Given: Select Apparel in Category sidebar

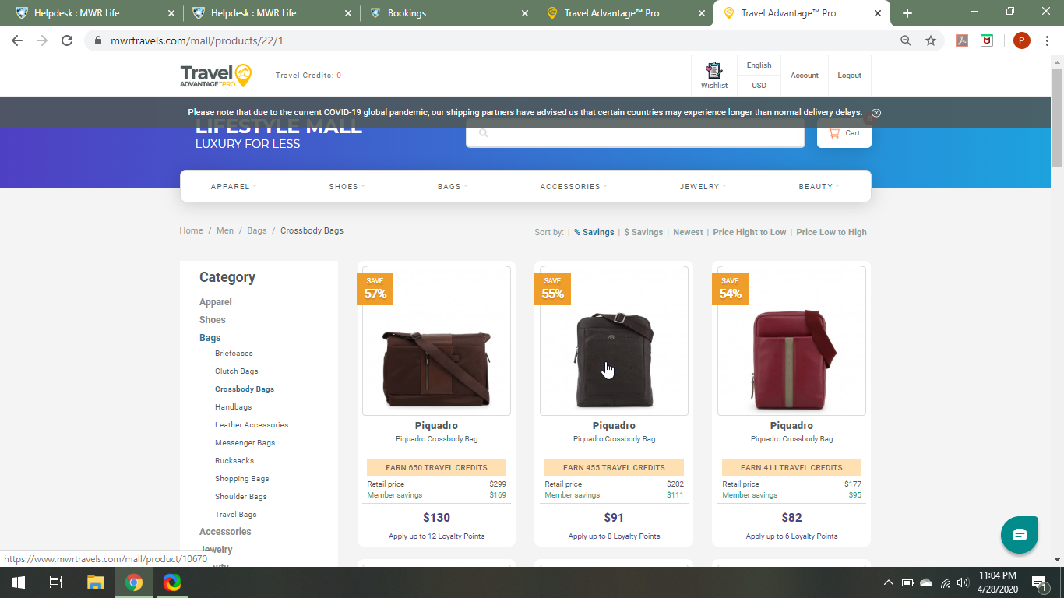Looking at the screenshot, I should pos(216,302).
